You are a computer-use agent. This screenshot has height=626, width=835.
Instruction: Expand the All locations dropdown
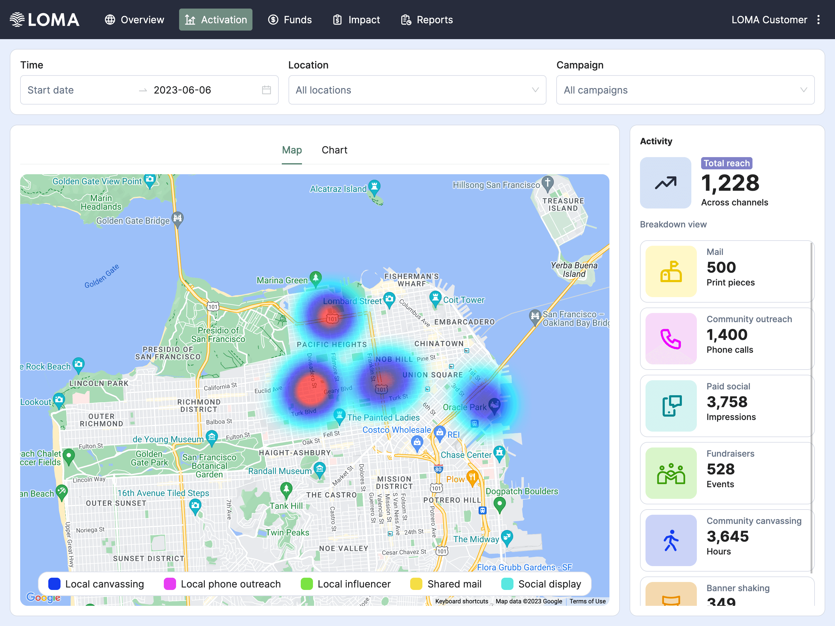pyautogui.click(x=417, y=90)
